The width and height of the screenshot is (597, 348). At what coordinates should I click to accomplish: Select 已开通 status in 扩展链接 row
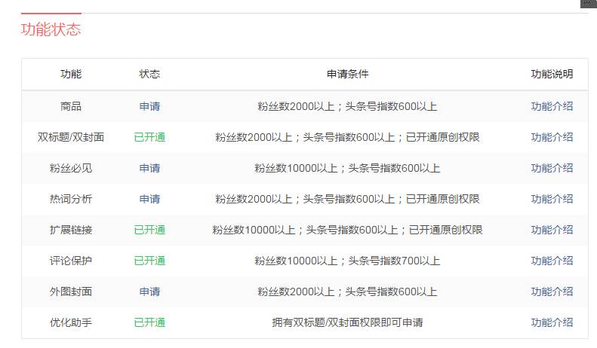pos(149,230)
